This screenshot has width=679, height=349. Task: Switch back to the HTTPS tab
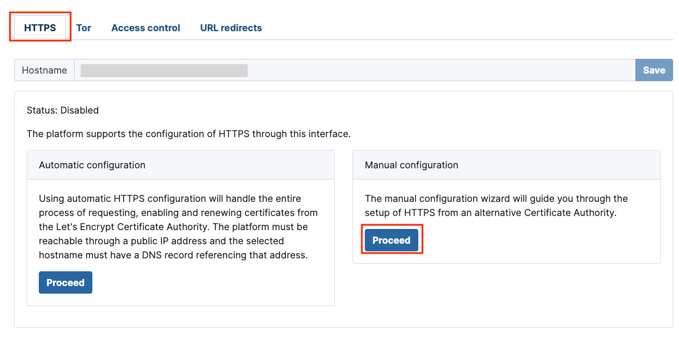click(x=39, y=27)
